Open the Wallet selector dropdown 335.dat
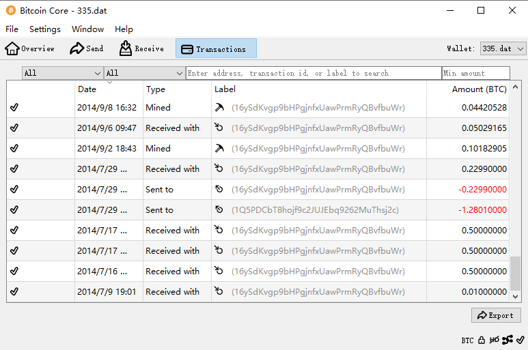Viewport: 528px width, 350px height. pyautogui.click(x=503, y=49)
